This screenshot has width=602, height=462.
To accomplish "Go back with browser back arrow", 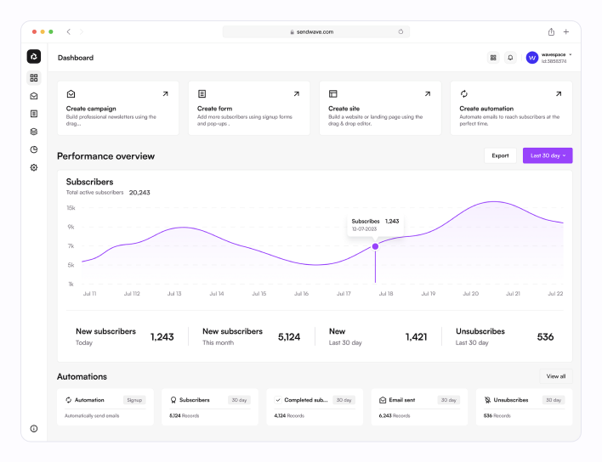I will pos(68,31).
